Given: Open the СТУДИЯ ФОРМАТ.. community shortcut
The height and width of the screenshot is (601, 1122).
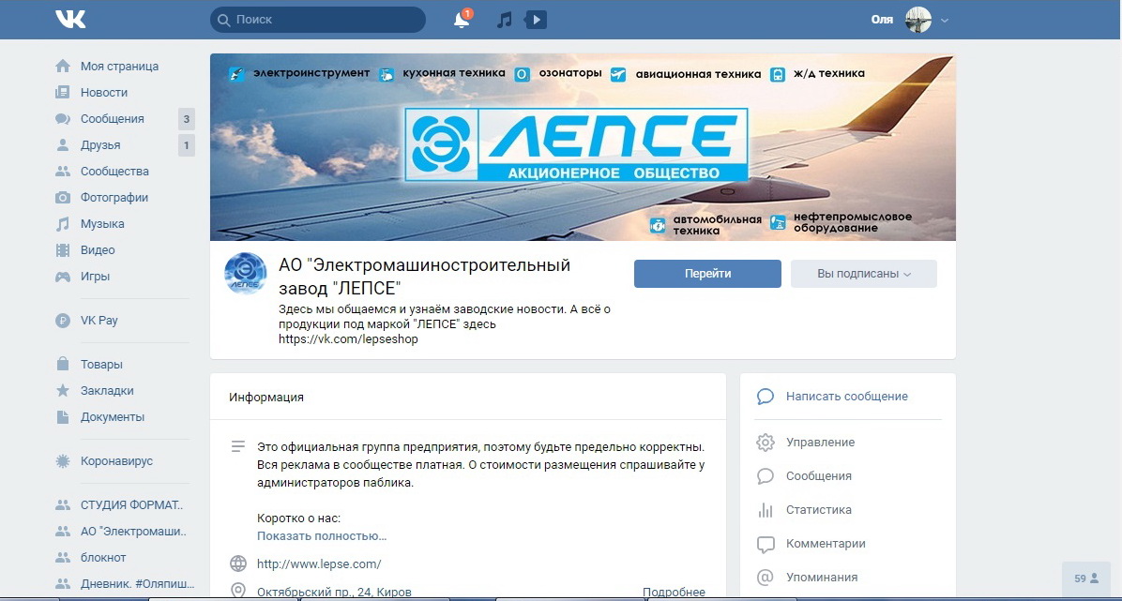Looking at the screenshot, I should click(x=131, y=505).
